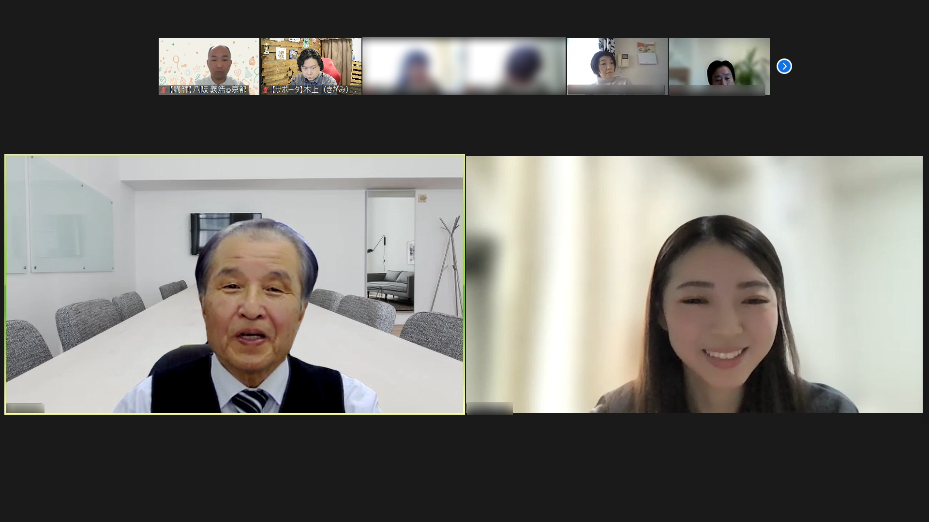The image size is (929, 522).
Task: Click blurred name label under plant-room thumbnail
Action: [717, 90]
